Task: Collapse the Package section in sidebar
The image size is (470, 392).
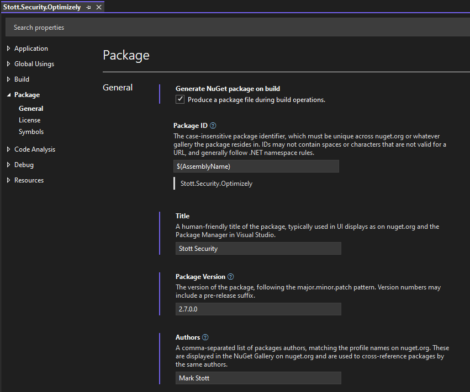Action: tap(9, 95)
